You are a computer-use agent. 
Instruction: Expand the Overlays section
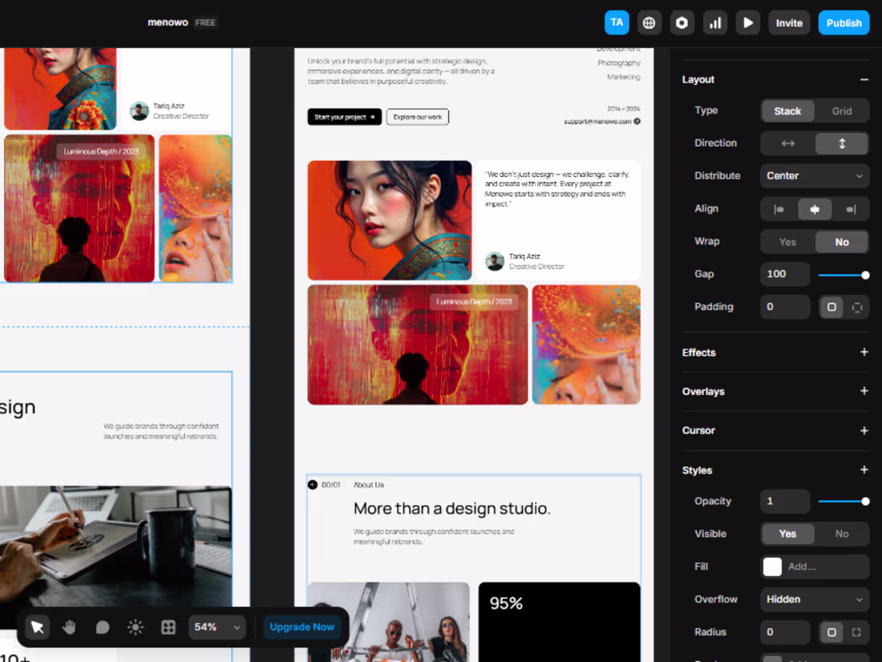pyautogui.click(x=864, y=391)
